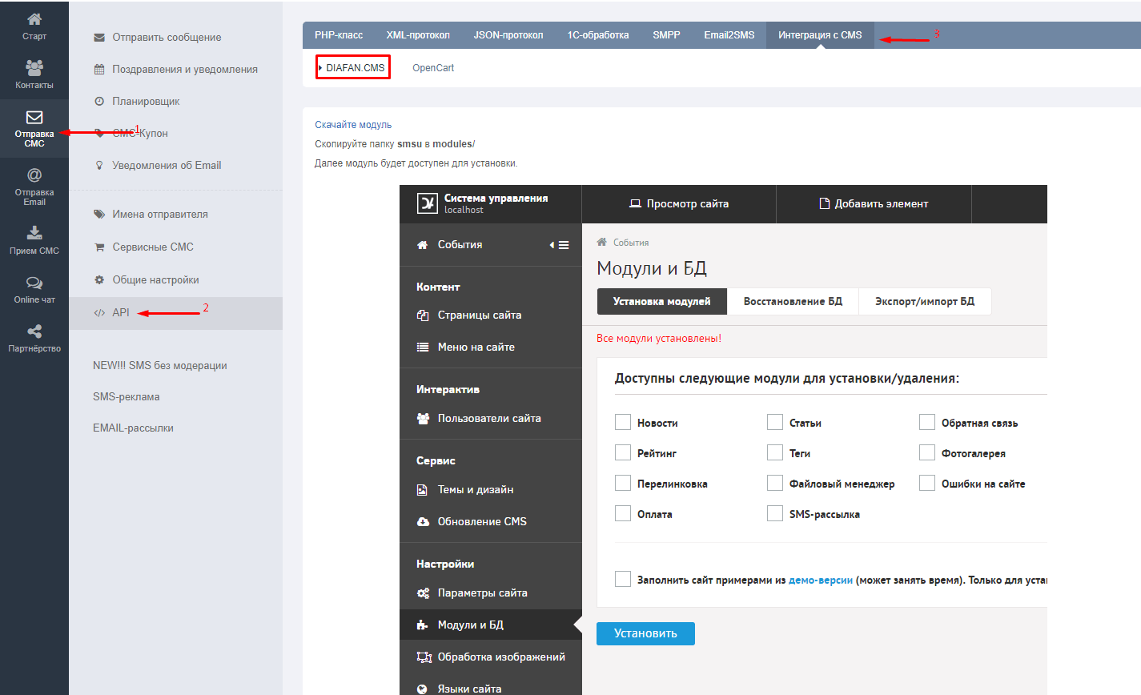Viewport: 1141px width, 695px height.
Task: Check the Оплата module checkbox
Action: (x=623, y=513)
